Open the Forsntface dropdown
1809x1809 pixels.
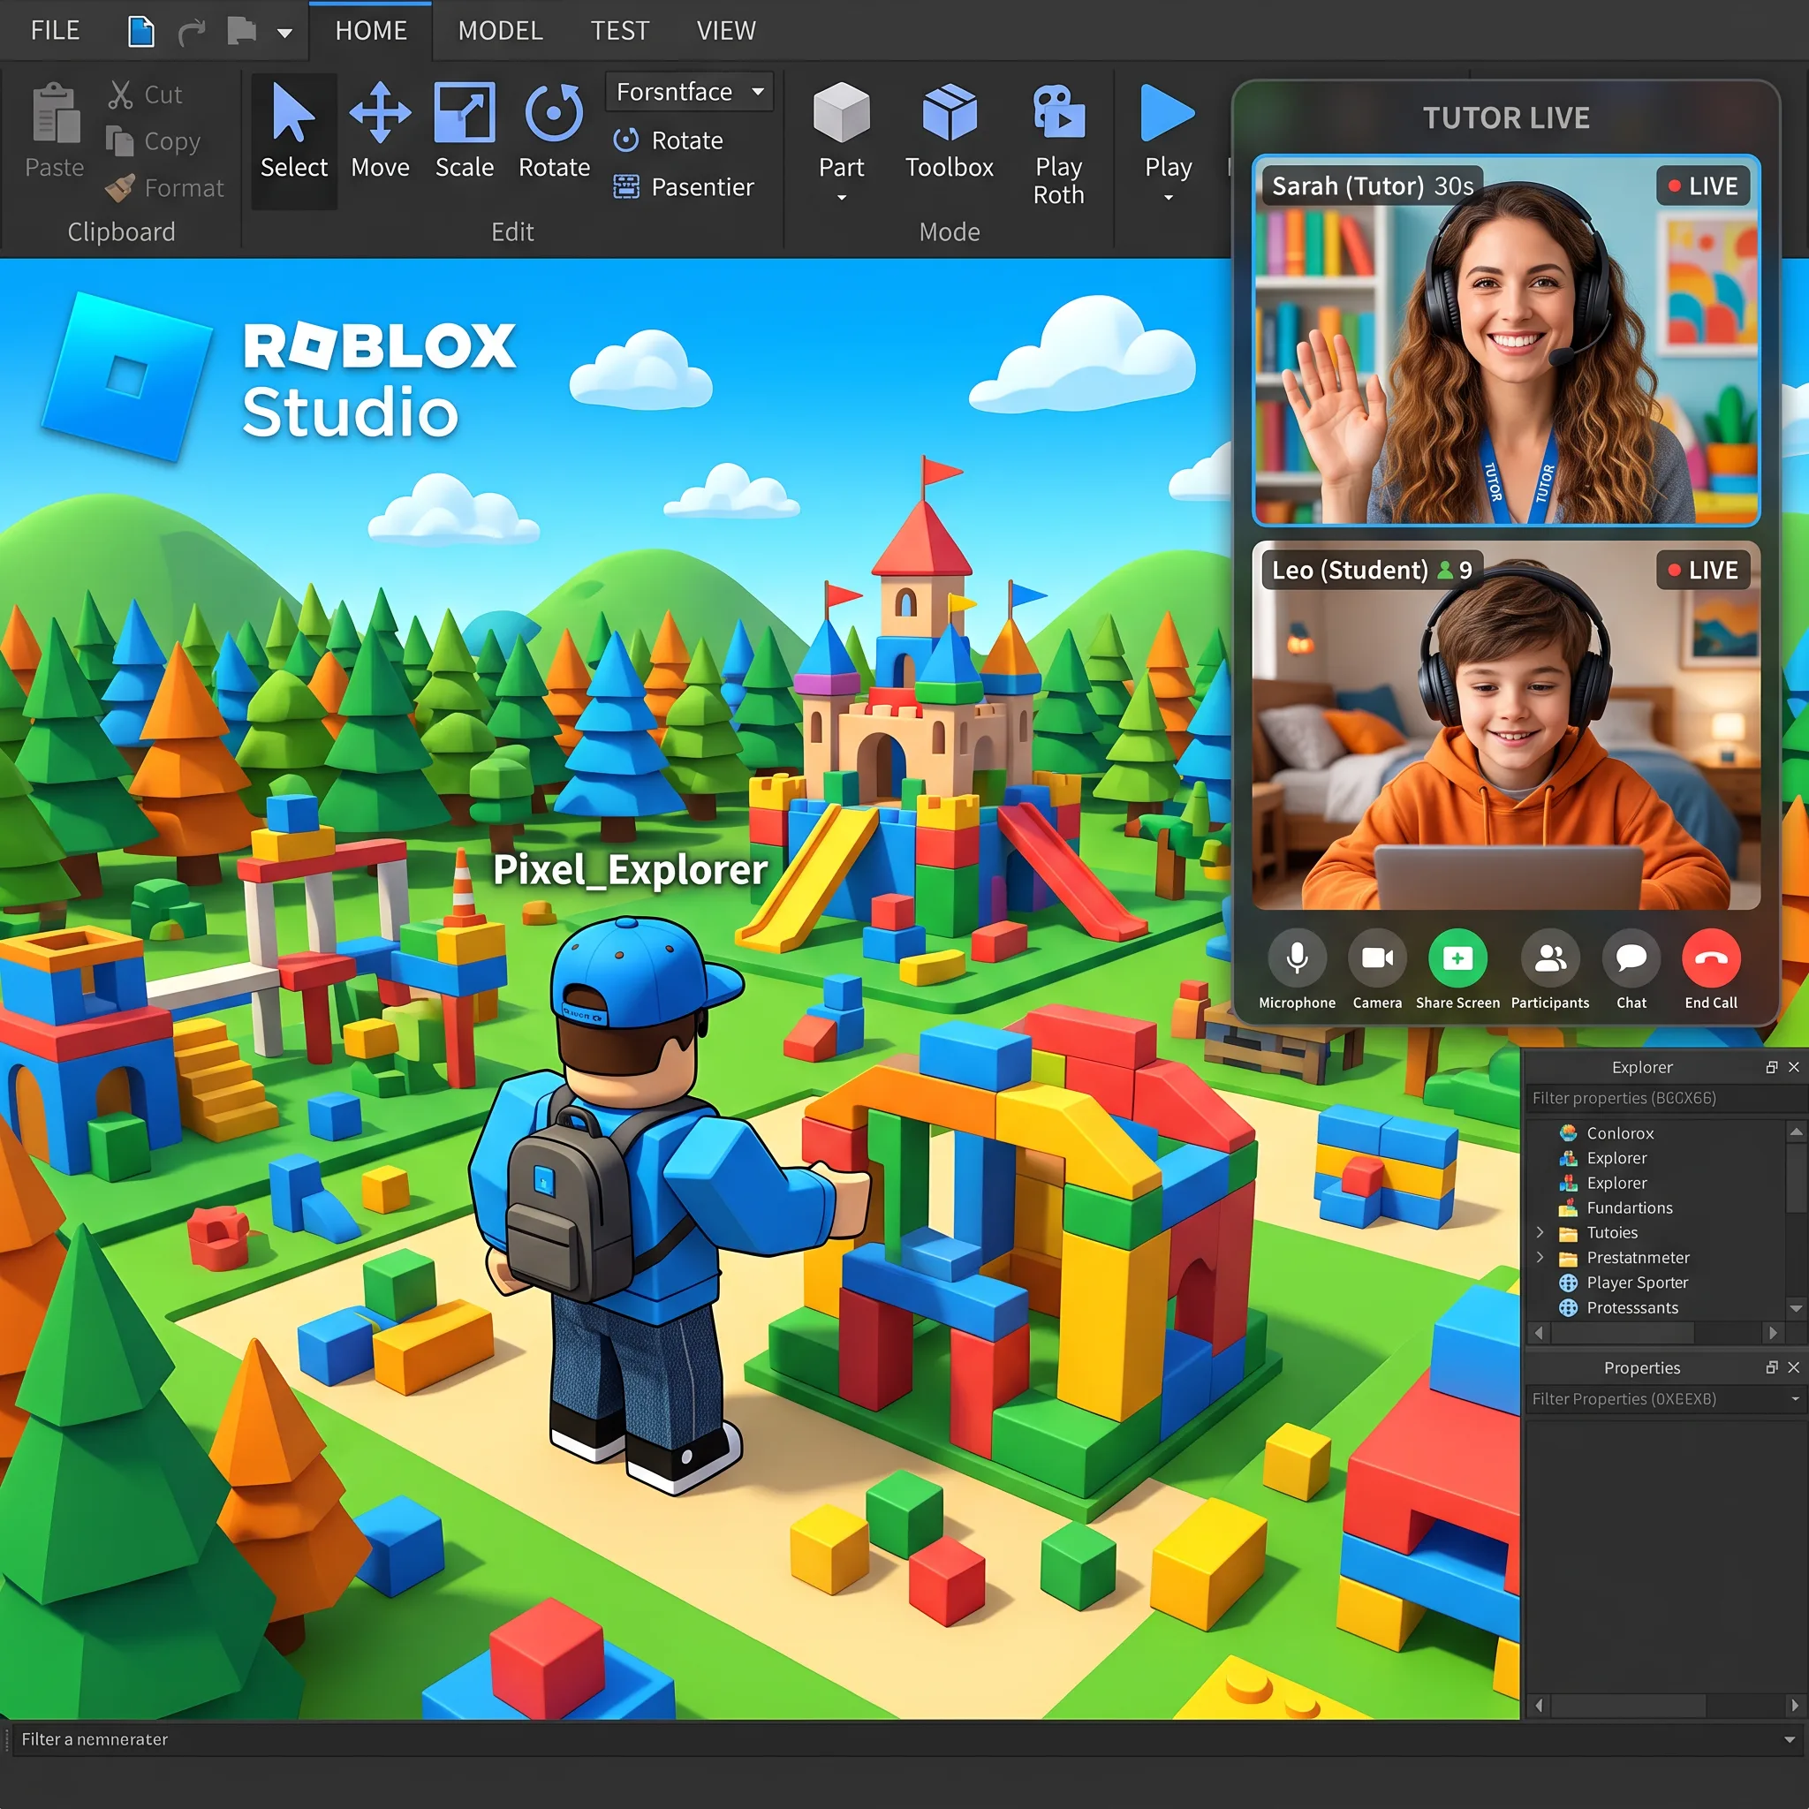pos(689,92)
